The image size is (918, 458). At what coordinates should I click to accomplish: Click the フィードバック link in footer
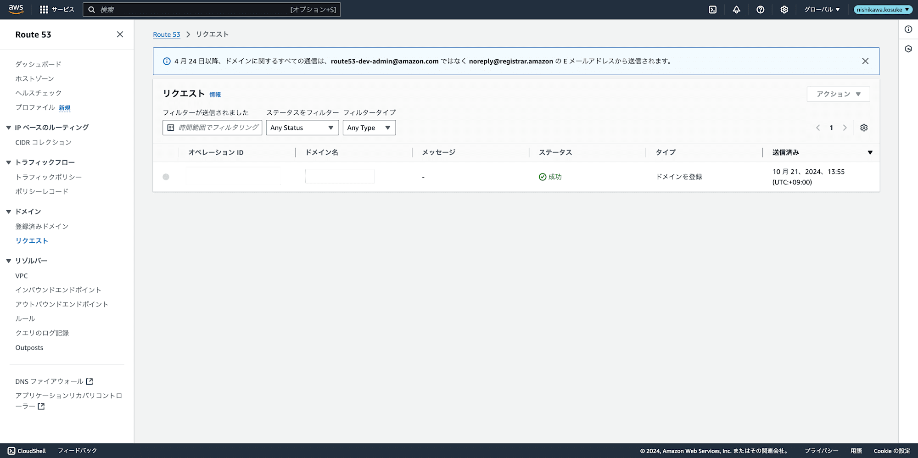point(77,451)
